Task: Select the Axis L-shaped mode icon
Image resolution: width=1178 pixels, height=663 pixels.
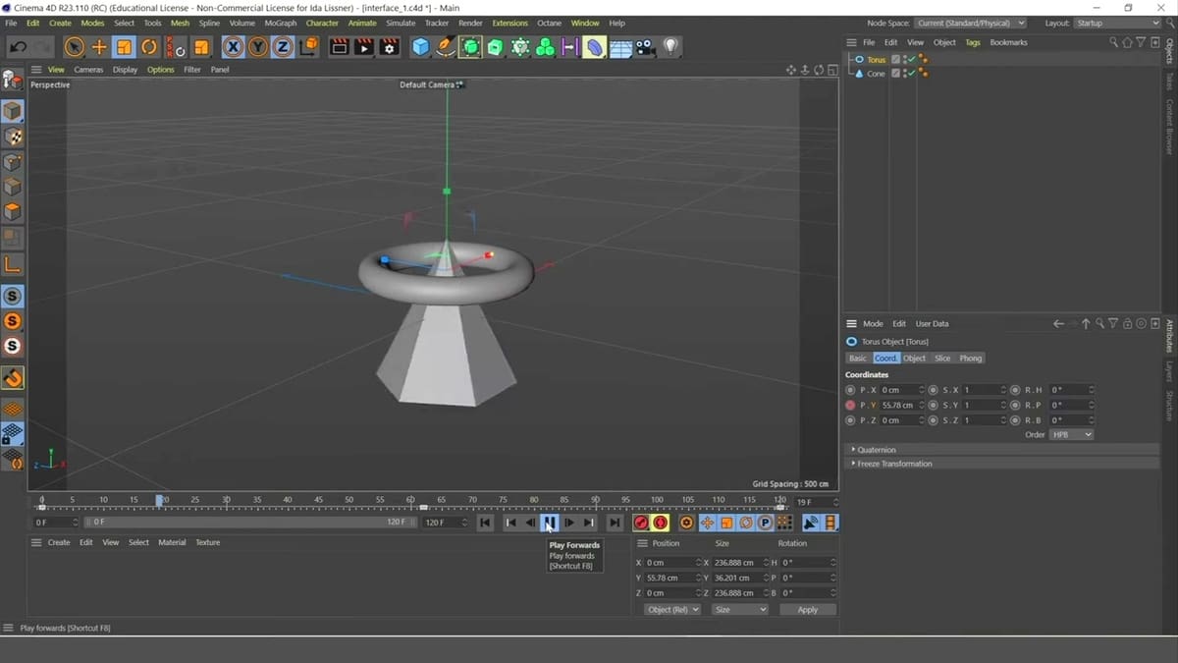Action: coord(12,264)
